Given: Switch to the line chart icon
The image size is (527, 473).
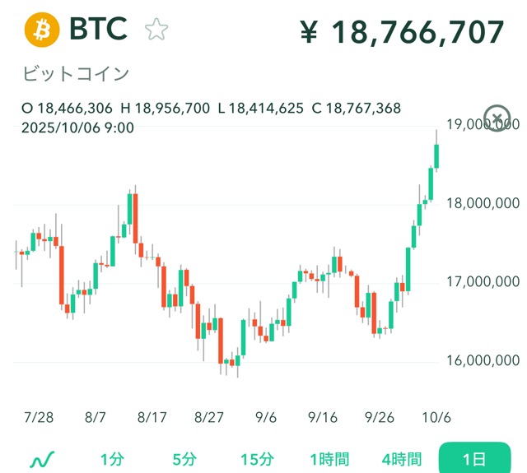Looking at the screenshot, I should click(42, 459).
